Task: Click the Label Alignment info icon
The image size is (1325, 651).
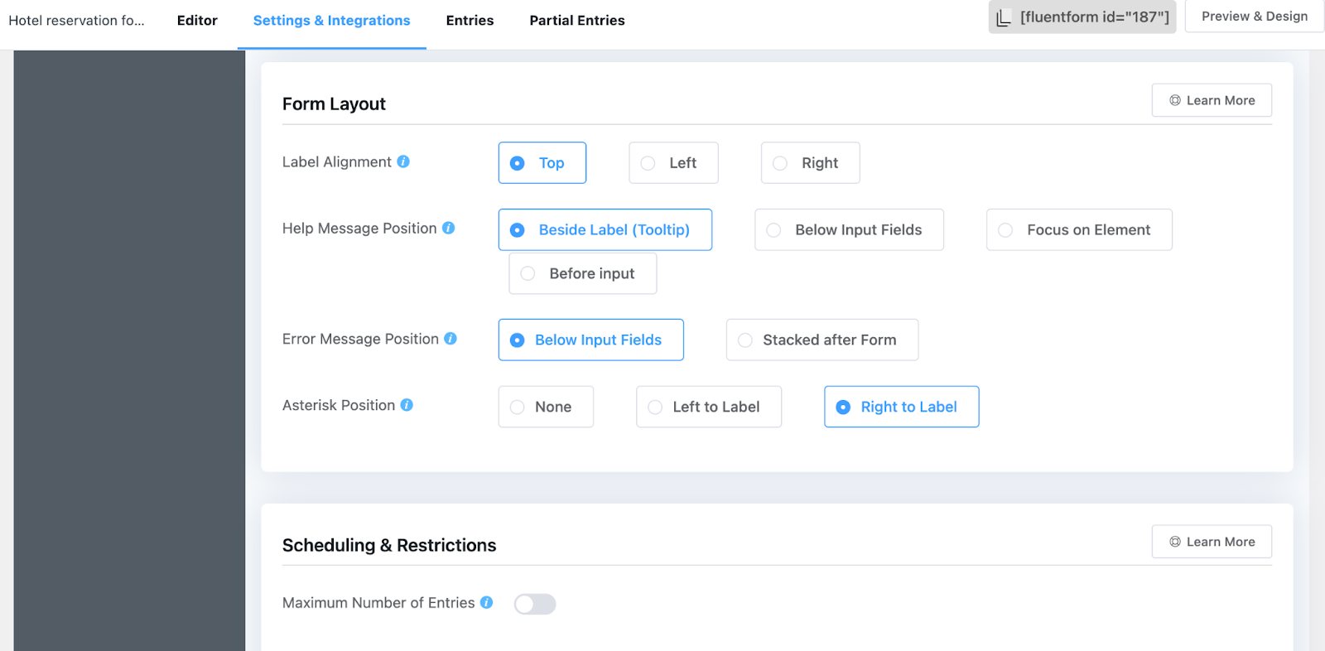Action: click(x=403, y=162)
